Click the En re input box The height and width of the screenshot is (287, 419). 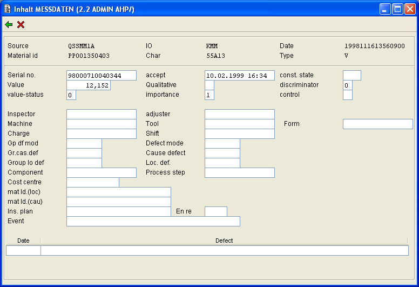coord(216,211)
